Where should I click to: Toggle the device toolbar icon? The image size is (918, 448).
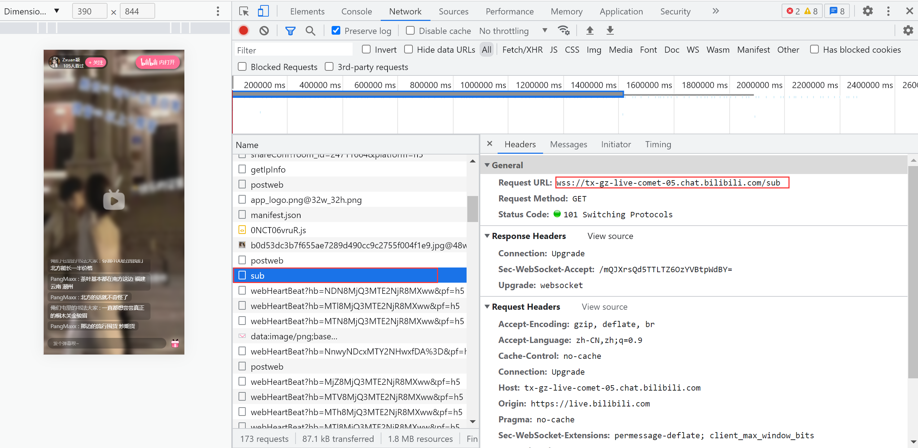[263, 11]
